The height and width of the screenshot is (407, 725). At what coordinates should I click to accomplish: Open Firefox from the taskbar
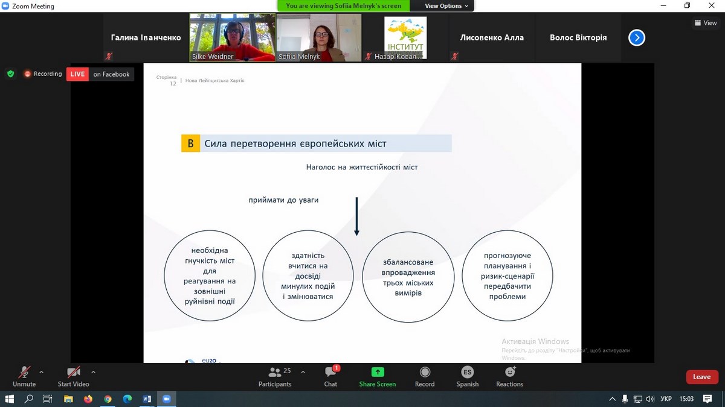point(88,399)
